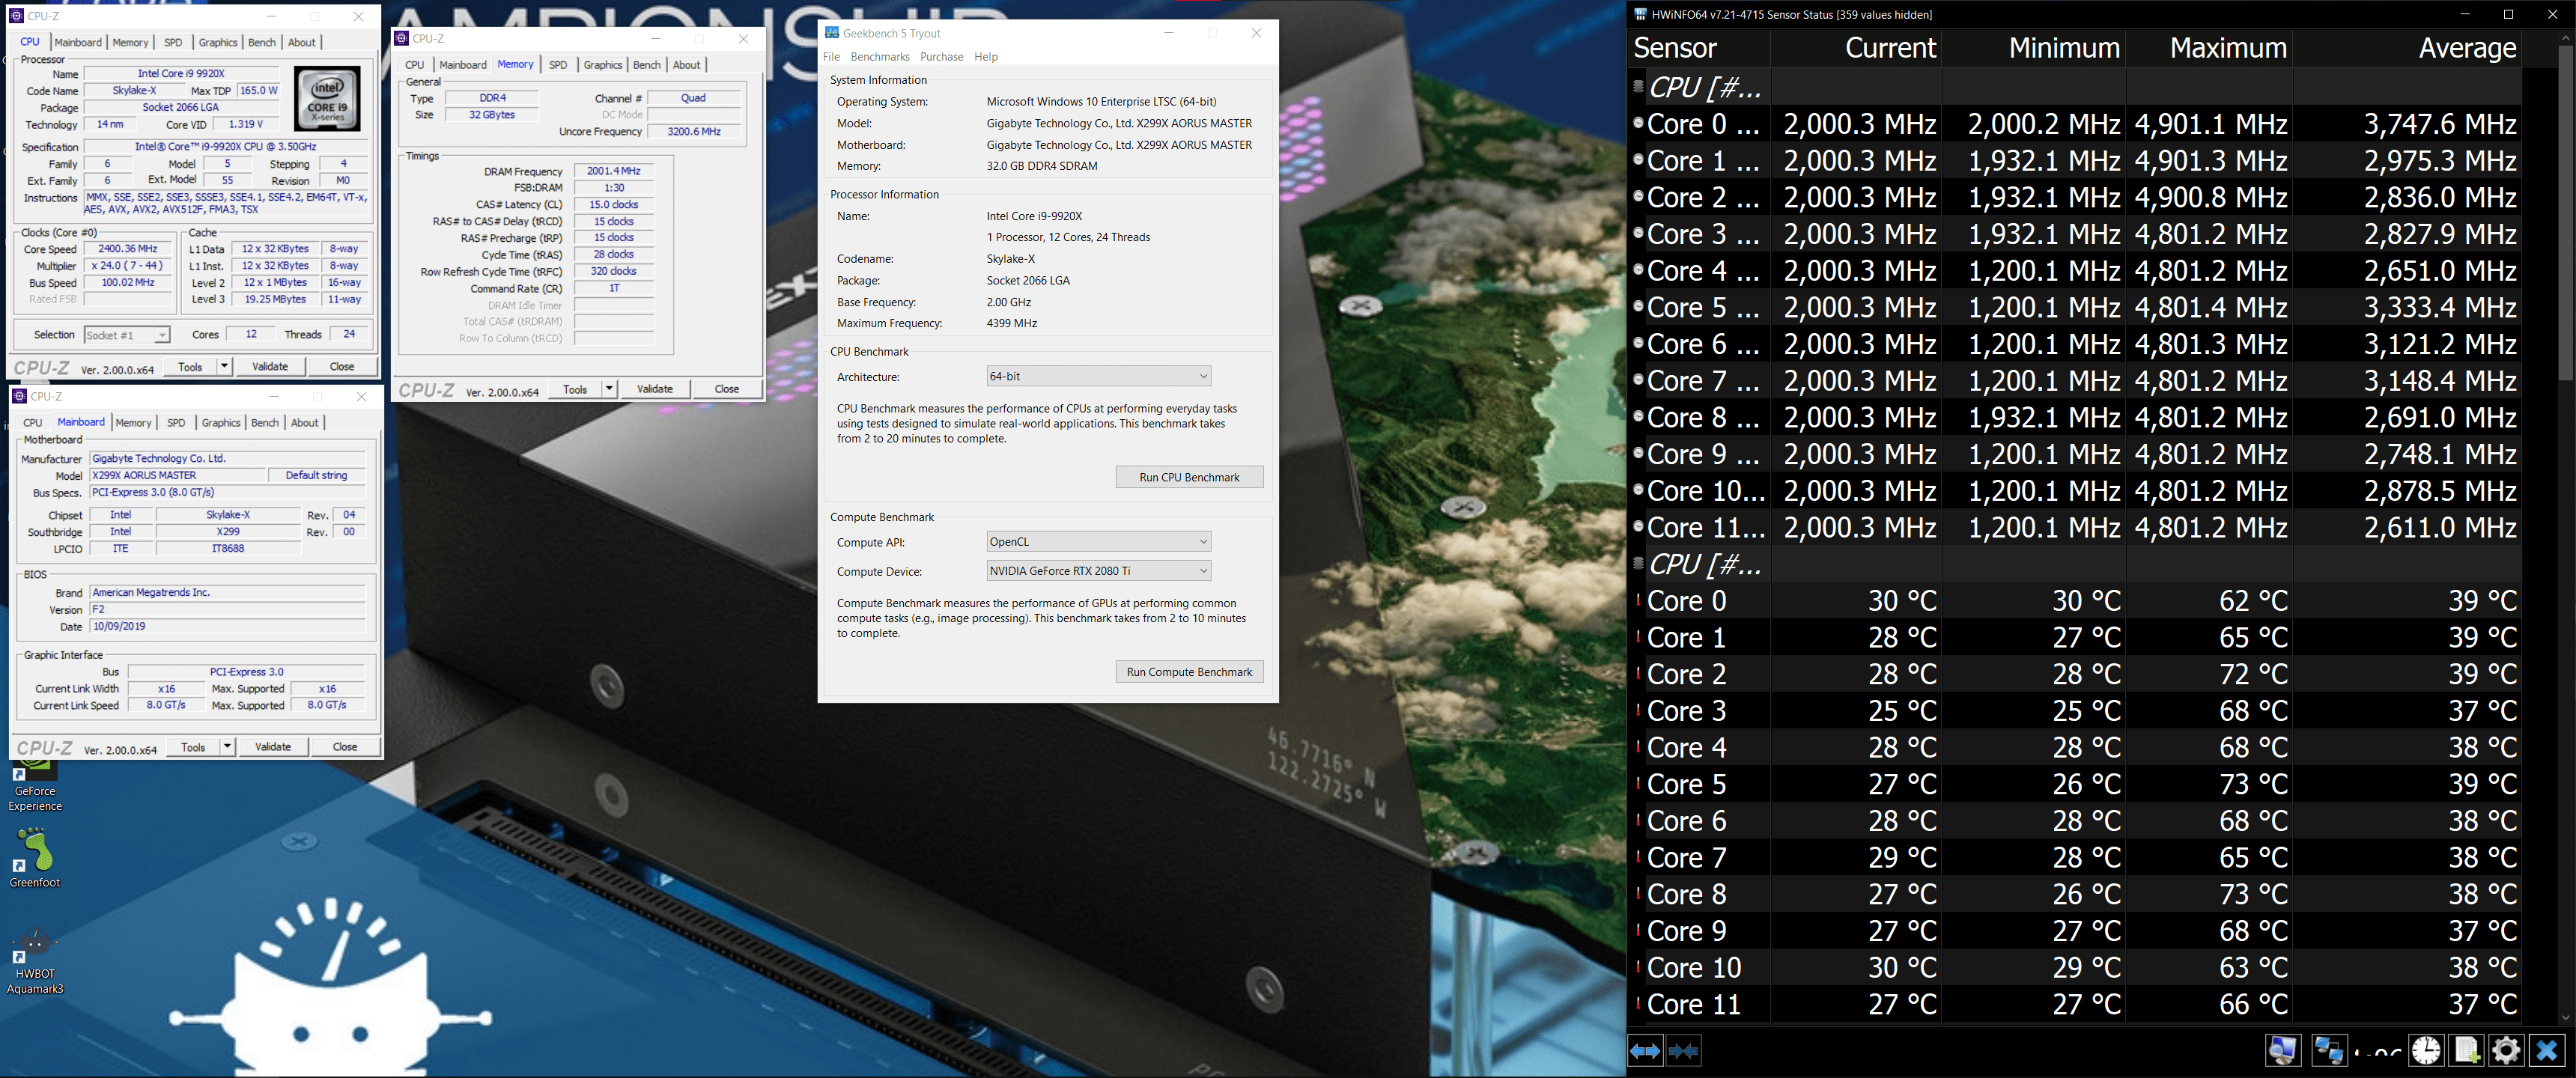Click thermometer icon beside Core 0 temperature row
2576x1078 pixels.
coord(1638,600)
